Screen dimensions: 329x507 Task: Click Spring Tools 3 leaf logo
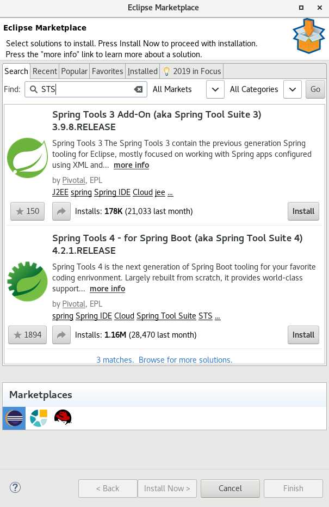point(27,158)
